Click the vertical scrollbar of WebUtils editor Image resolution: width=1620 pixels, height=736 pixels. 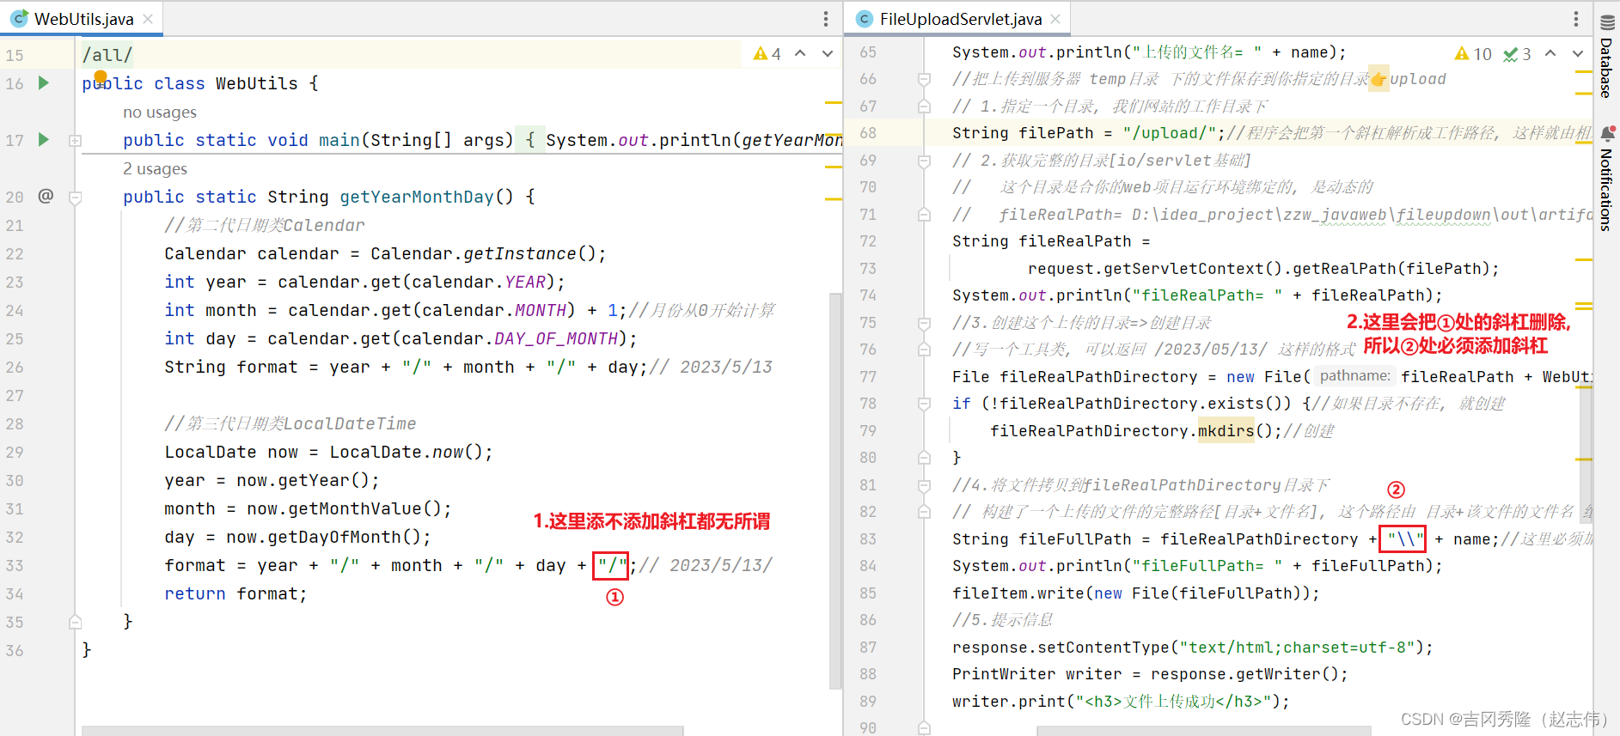pos(834,490)
